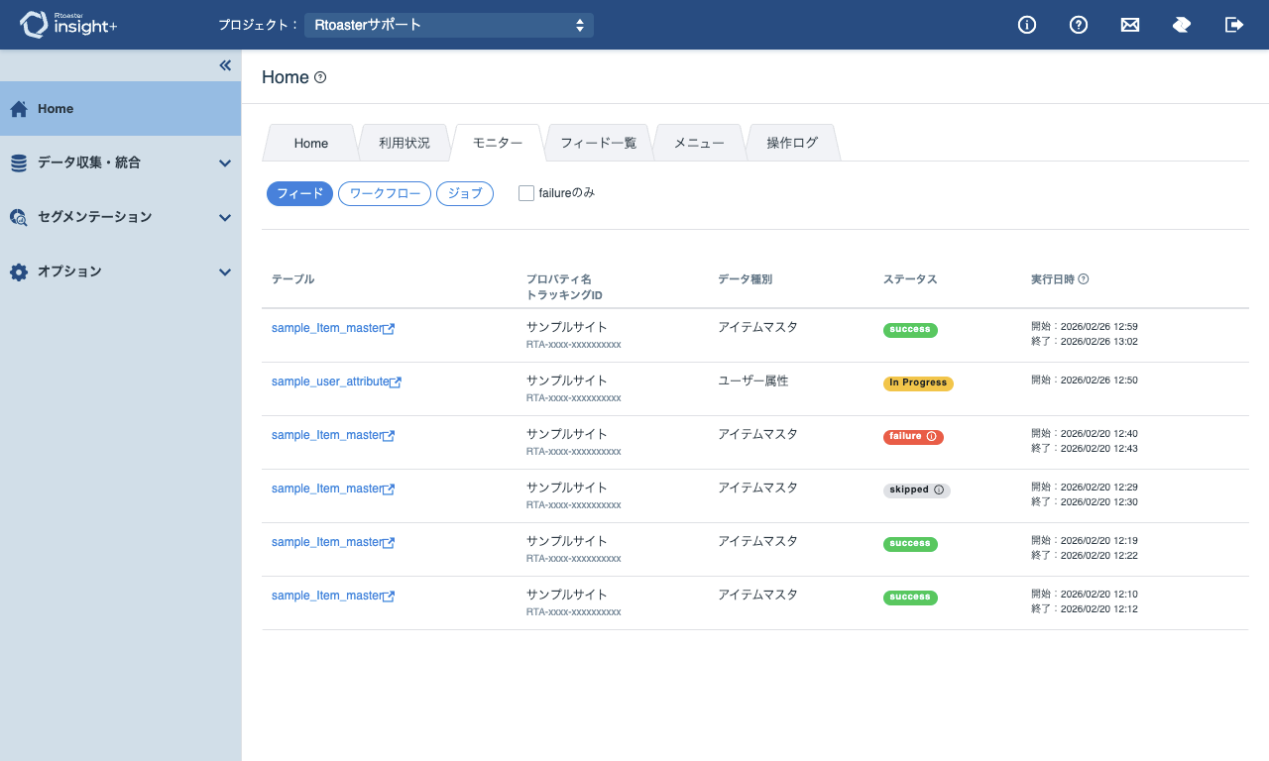1269x761 pixels.
Task: Select the フィード filter button
Action: pyautogui.click(x=299, y=194)
